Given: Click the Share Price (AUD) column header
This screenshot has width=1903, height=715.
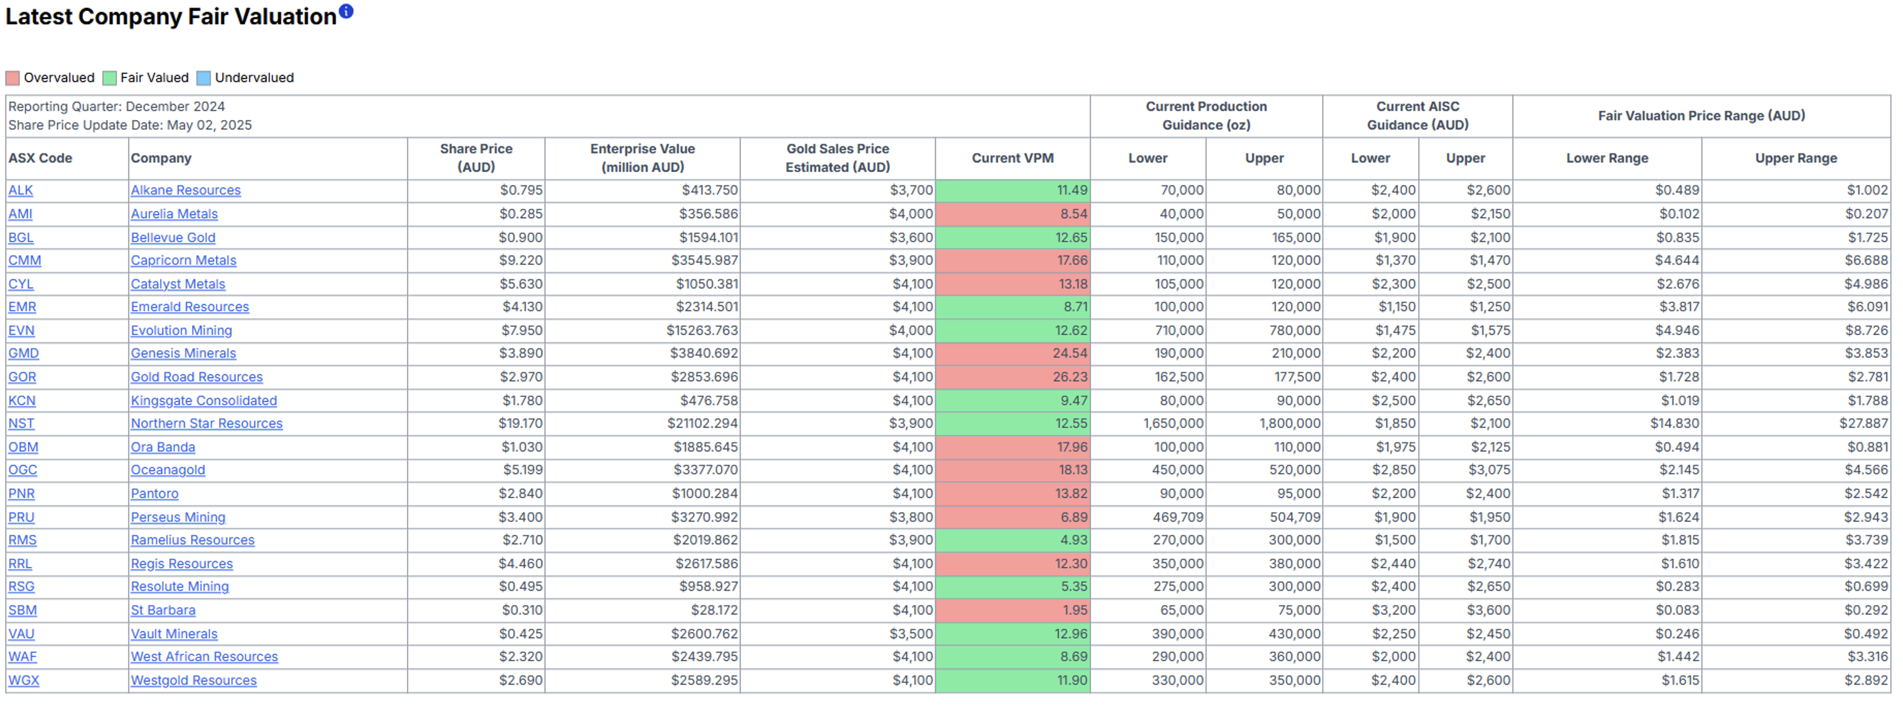Looking at the screenshot, I should coord(475,158).
